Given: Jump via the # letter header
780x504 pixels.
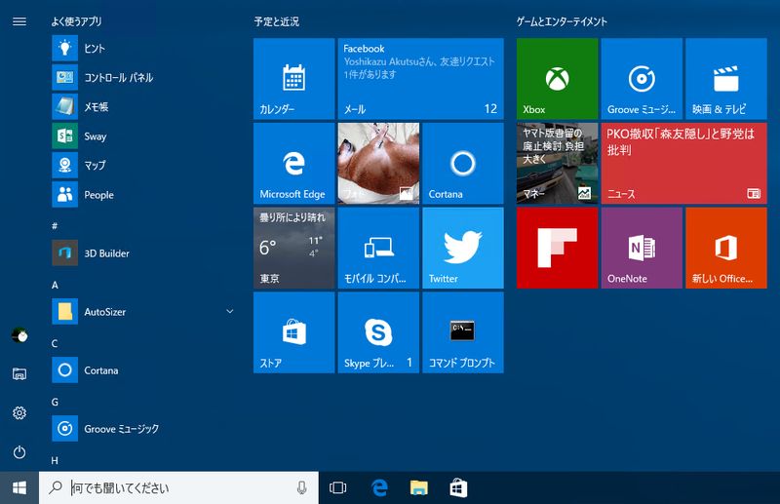Looking at the screenshot, I should point(55,226).
